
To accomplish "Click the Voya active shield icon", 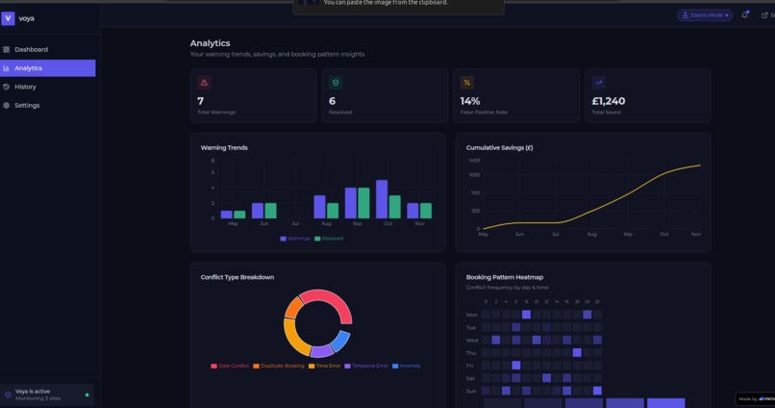I will (8, 395).
